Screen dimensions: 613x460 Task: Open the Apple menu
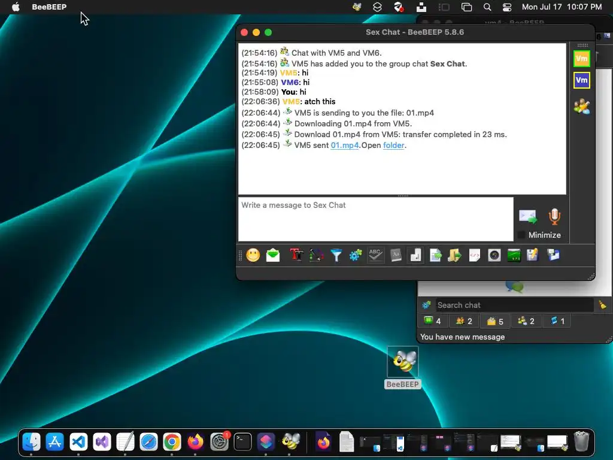coord(16,7)
